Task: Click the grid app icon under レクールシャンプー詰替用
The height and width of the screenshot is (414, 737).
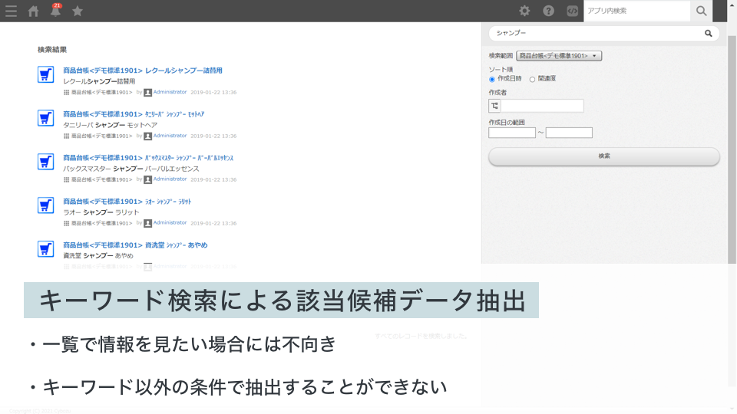Action: point(66,93)
